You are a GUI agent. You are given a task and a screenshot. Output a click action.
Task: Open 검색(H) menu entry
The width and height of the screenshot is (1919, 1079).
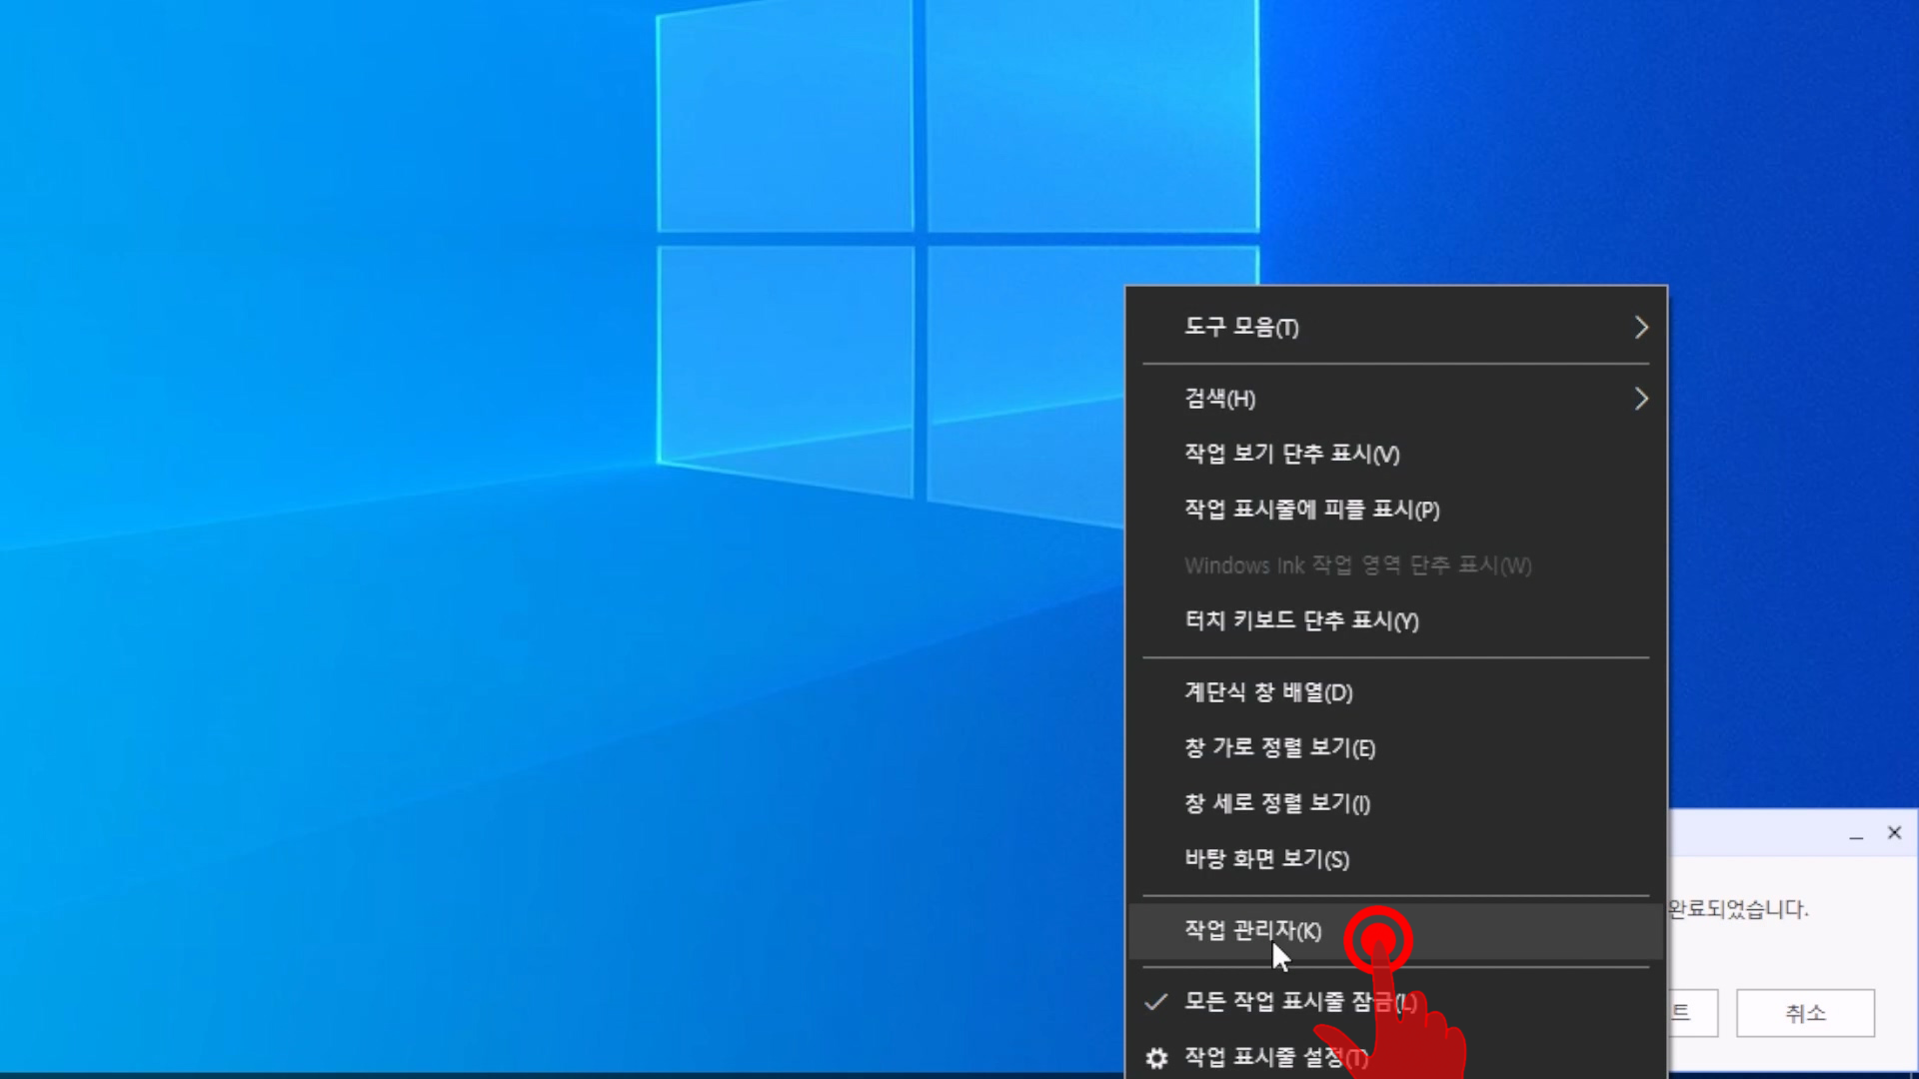point(1219,400)
